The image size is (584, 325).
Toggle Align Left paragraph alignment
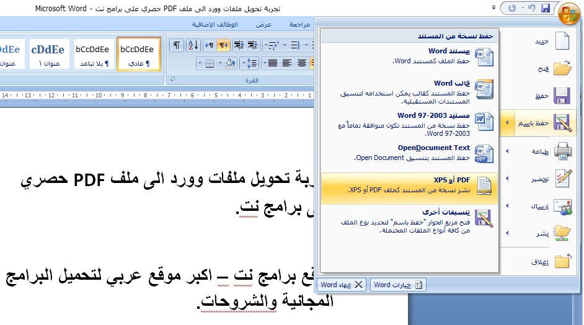point(287,63)
